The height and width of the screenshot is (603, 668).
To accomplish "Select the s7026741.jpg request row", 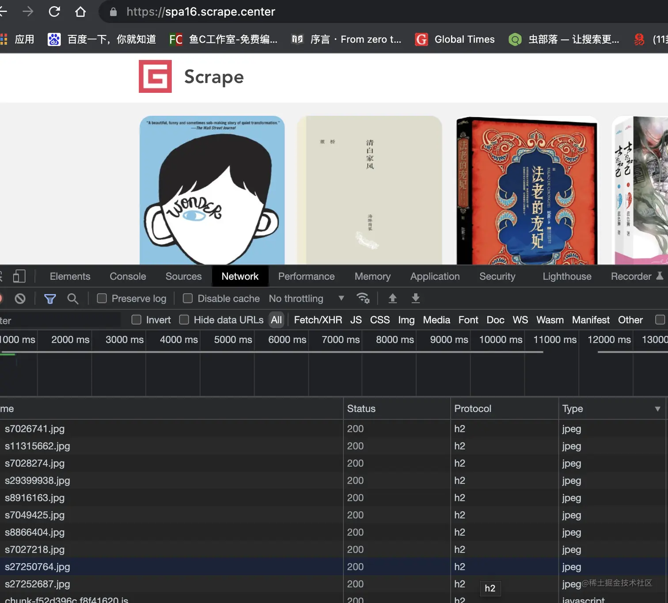I will click(35, 429).
